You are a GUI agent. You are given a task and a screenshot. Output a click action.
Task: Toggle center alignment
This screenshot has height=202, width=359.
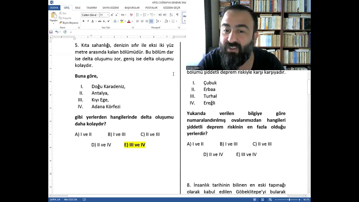(x=142, y=21)
